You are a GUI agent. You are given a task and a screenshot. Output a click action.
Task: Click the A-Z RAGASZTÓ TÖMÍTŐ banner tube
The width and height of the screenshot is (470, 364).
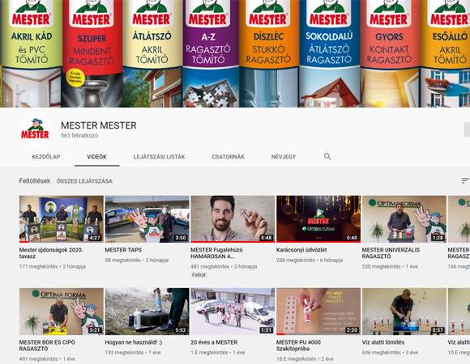coord(211,53)
